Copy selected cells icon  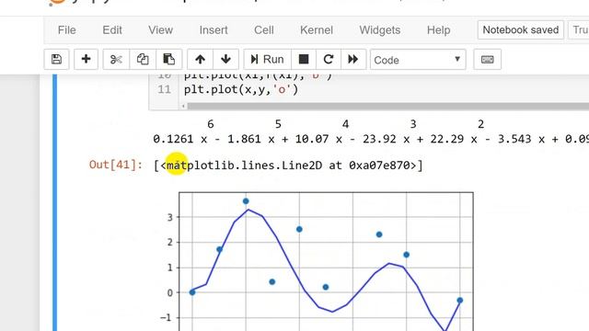click(143, 59)
